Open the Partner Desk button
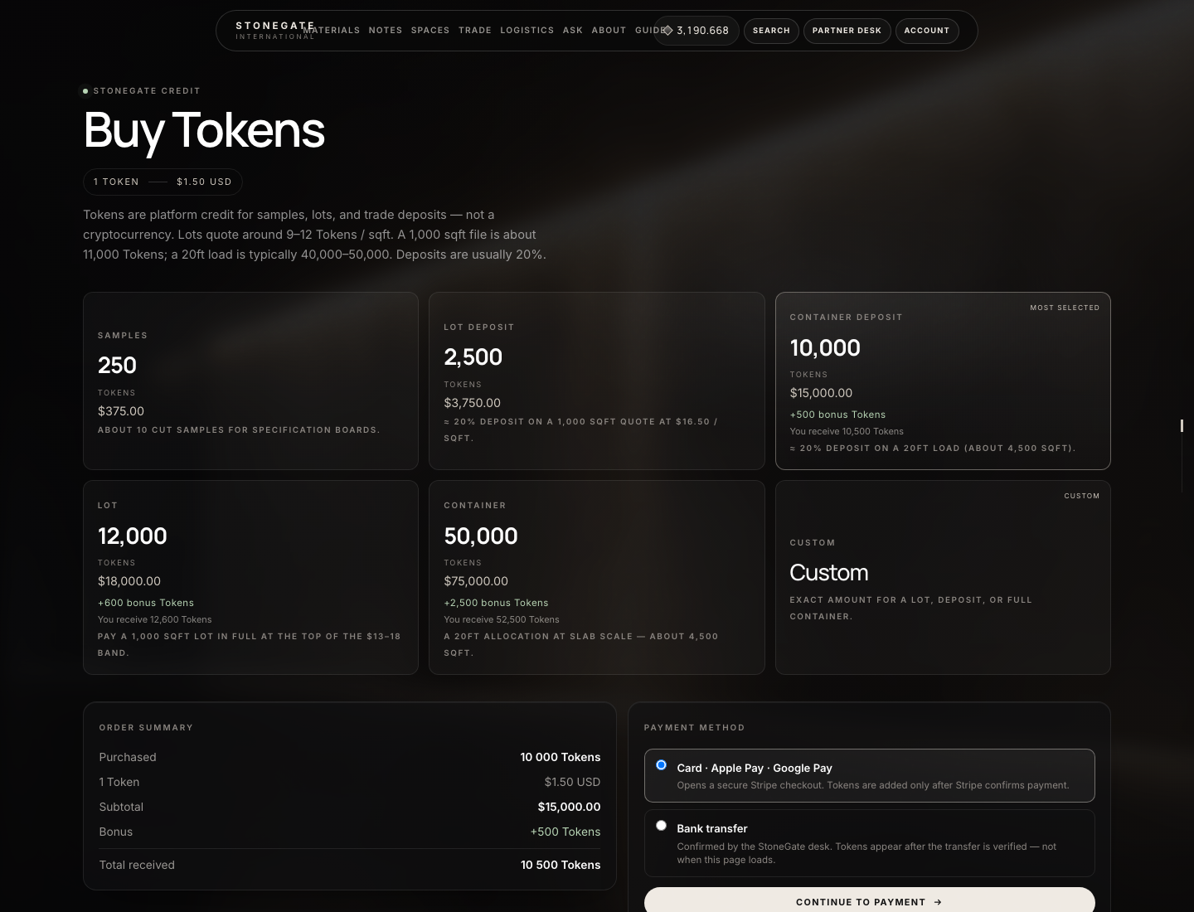Image resolution: width=1194 pixels, height=912 pixels. click(x=847, y=31)
